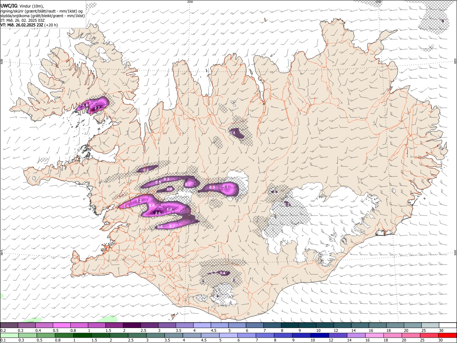
Task: Click upper legend light gray swatch between 25 and 30
Action: [x=430, y=325]
